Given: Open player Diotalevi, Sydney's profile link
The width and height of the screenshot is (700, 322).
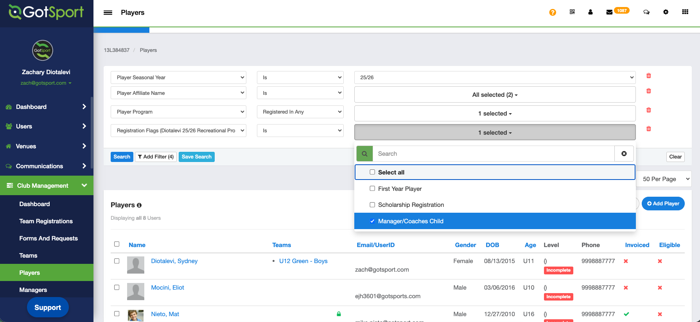Looking at the screenshot, I should 174,261.
